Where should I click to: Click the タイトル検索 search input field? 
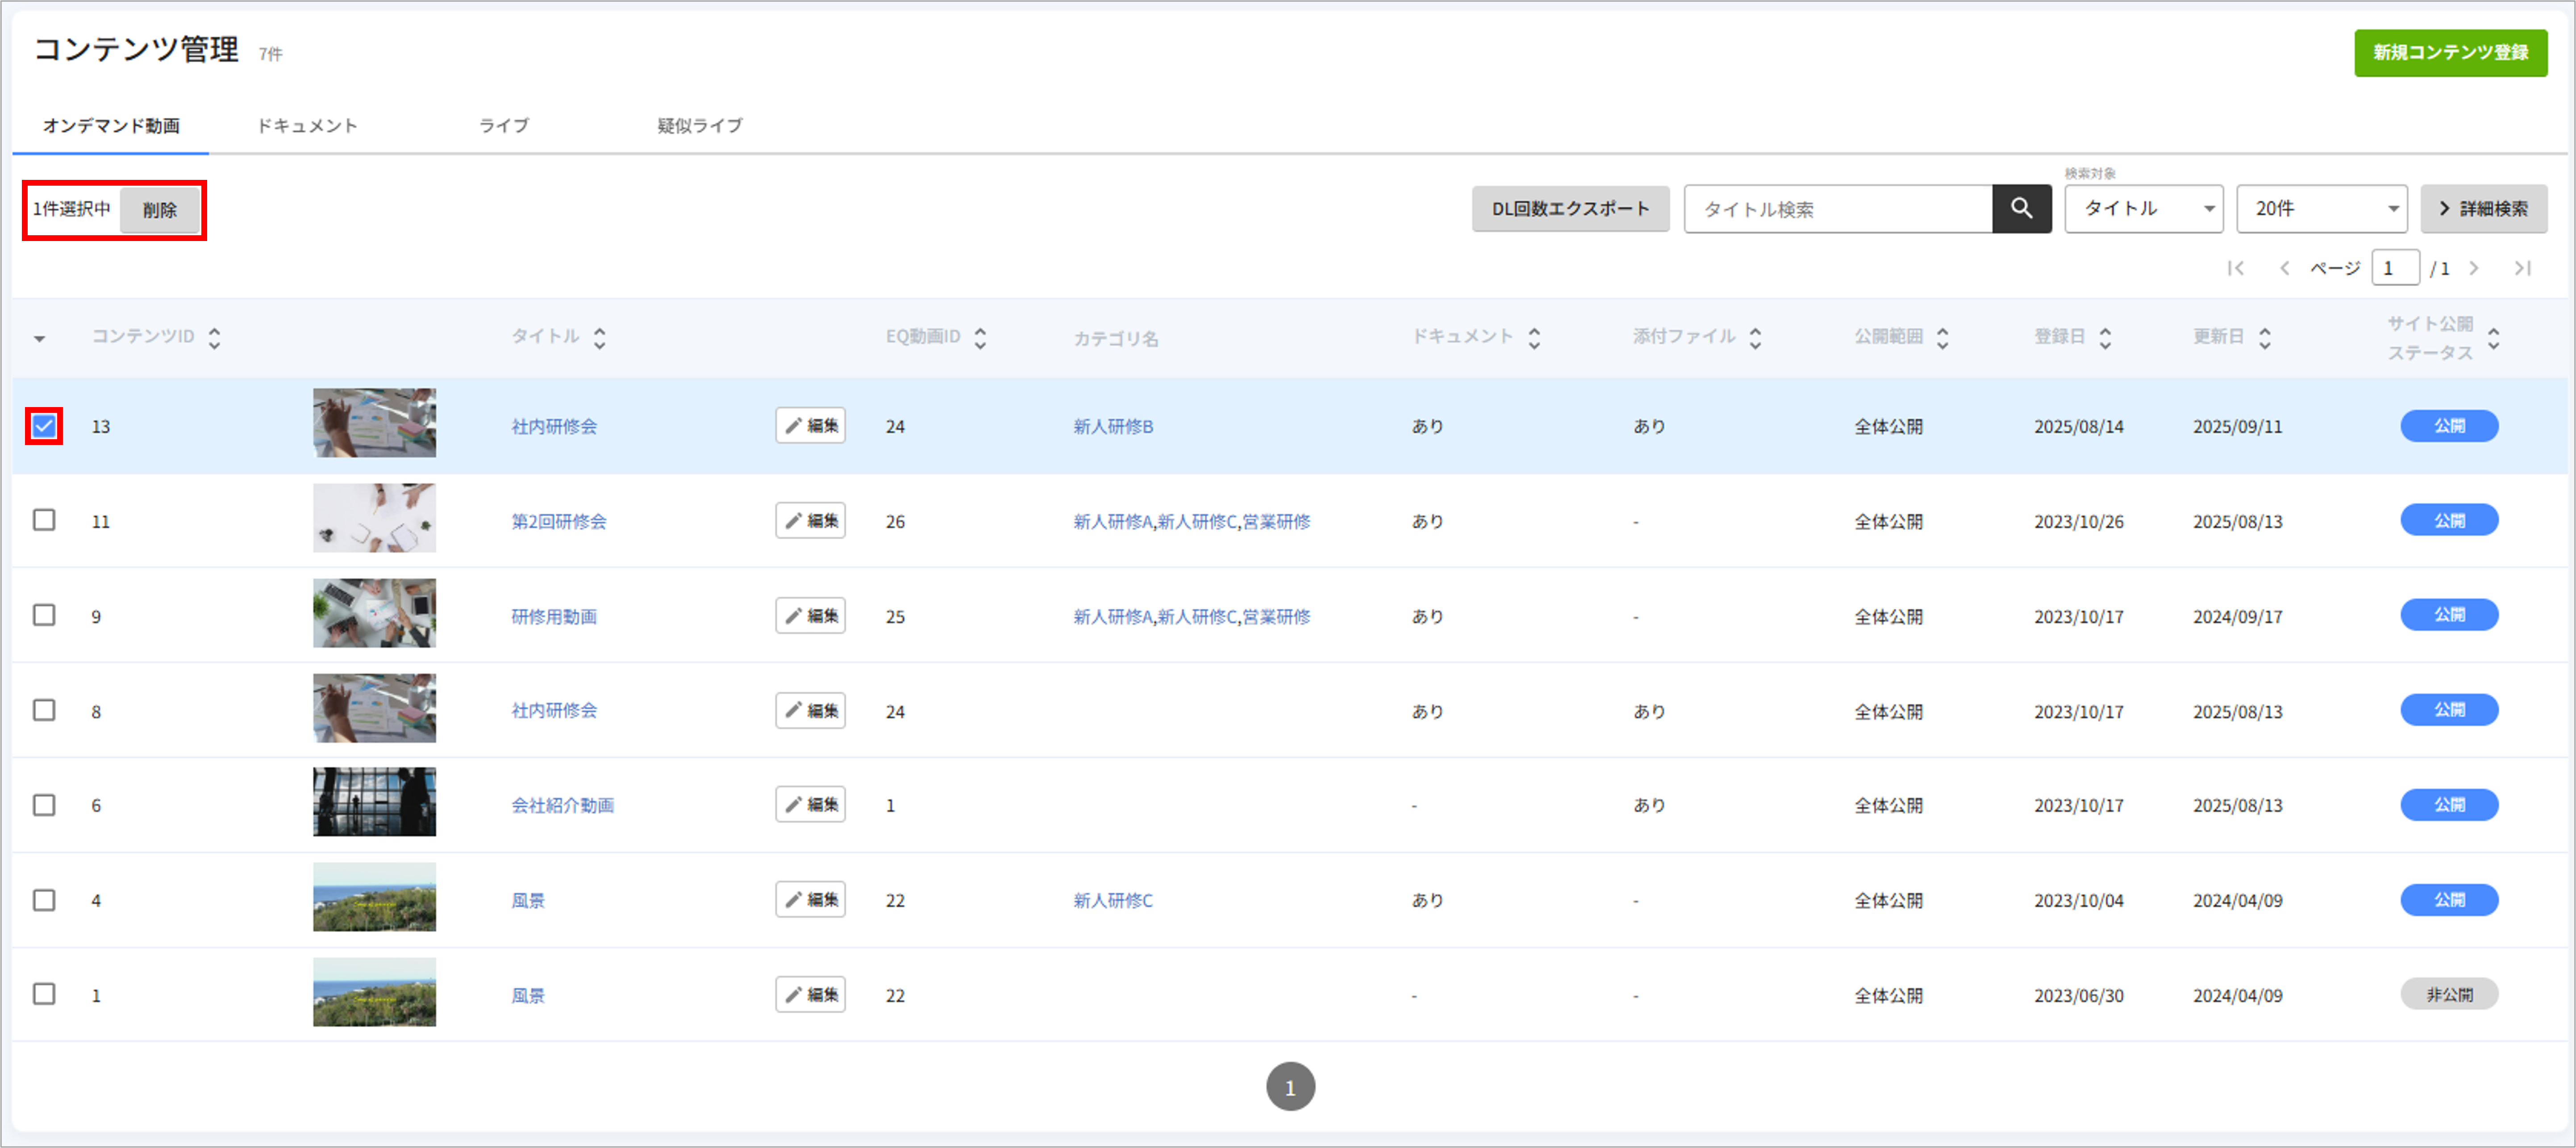tap(1838, 208)
